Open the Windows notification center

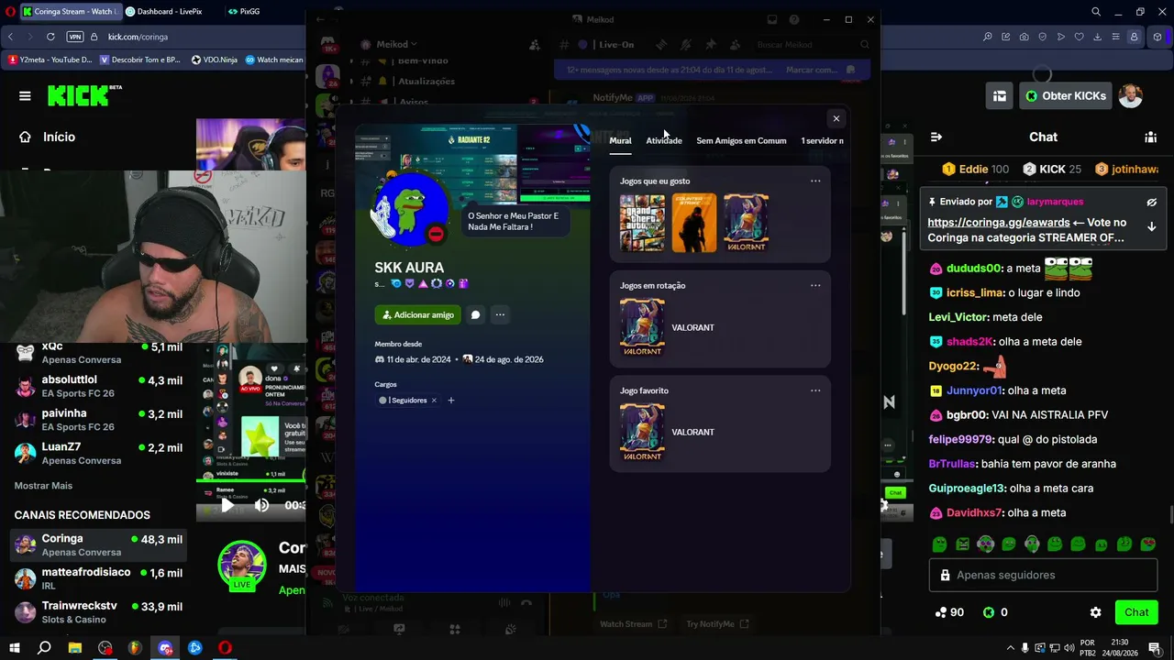tap(1155, 648)
